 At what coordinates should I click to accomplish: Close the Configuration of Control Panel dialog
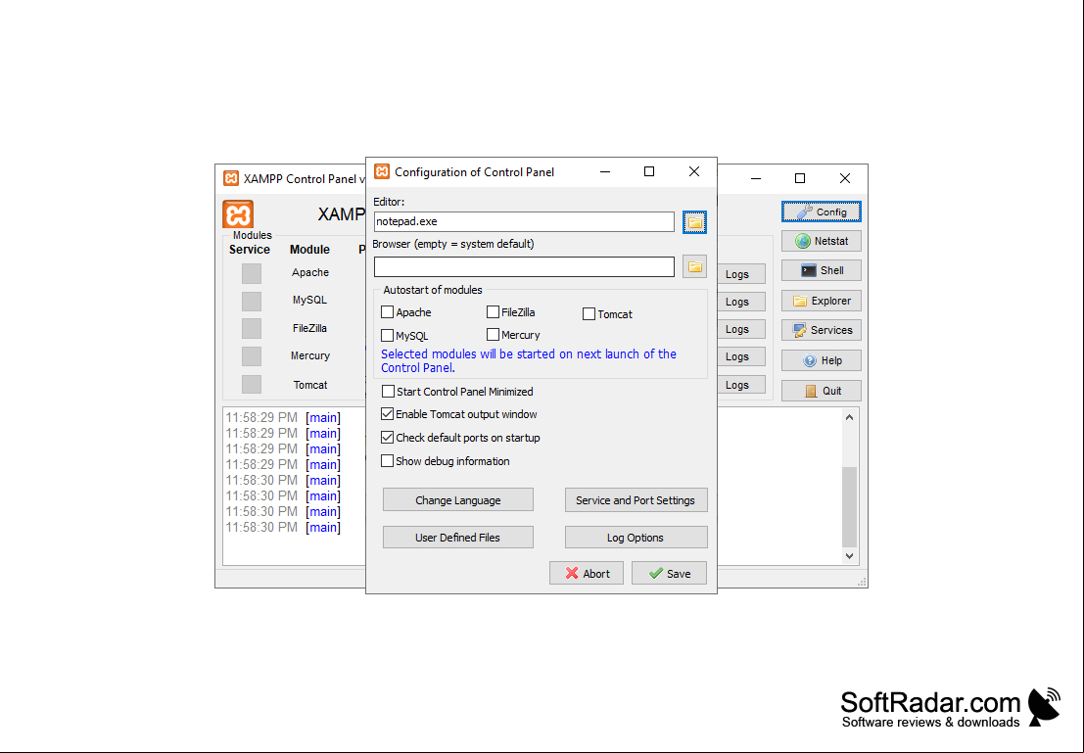click(x=694, y=171)
